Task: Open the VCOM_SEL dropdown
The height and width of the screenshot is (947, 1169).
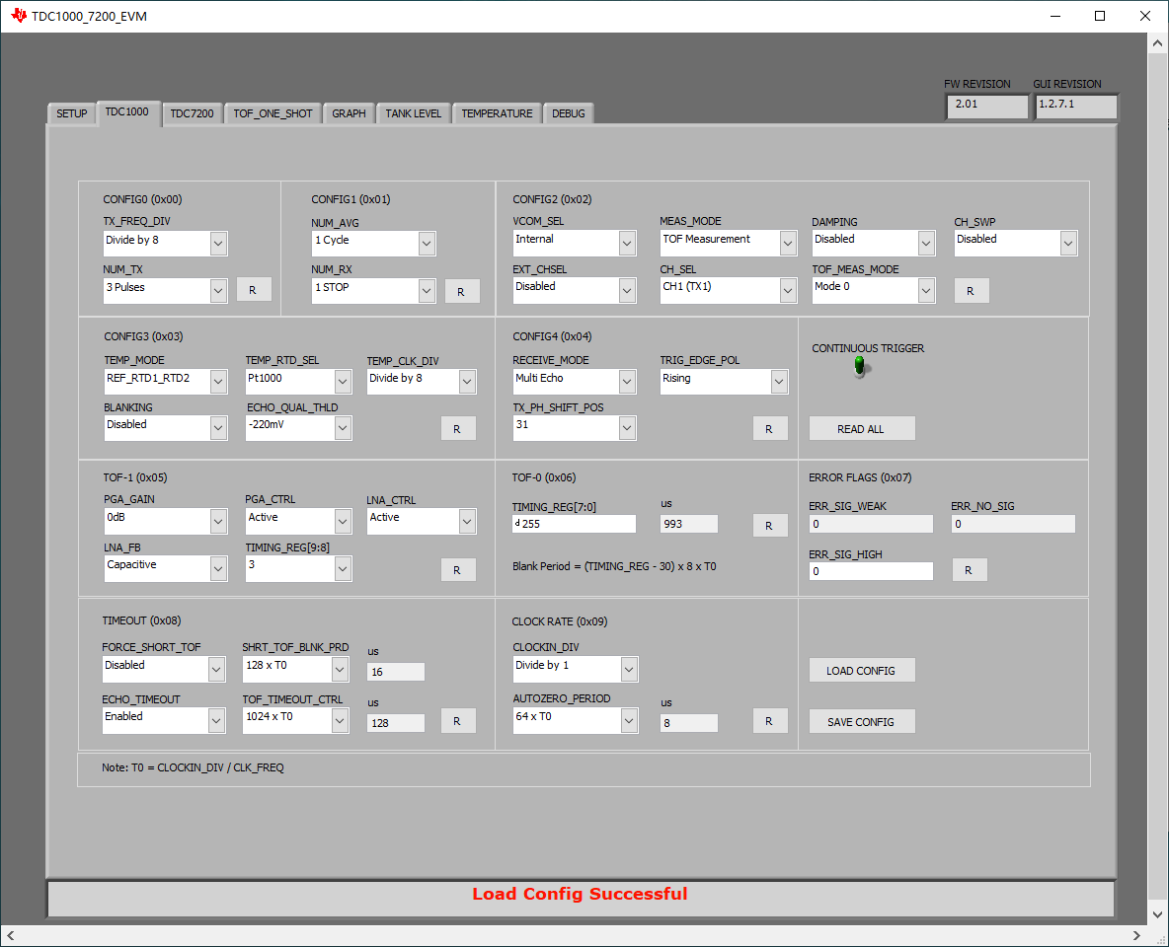Action: 575,242
